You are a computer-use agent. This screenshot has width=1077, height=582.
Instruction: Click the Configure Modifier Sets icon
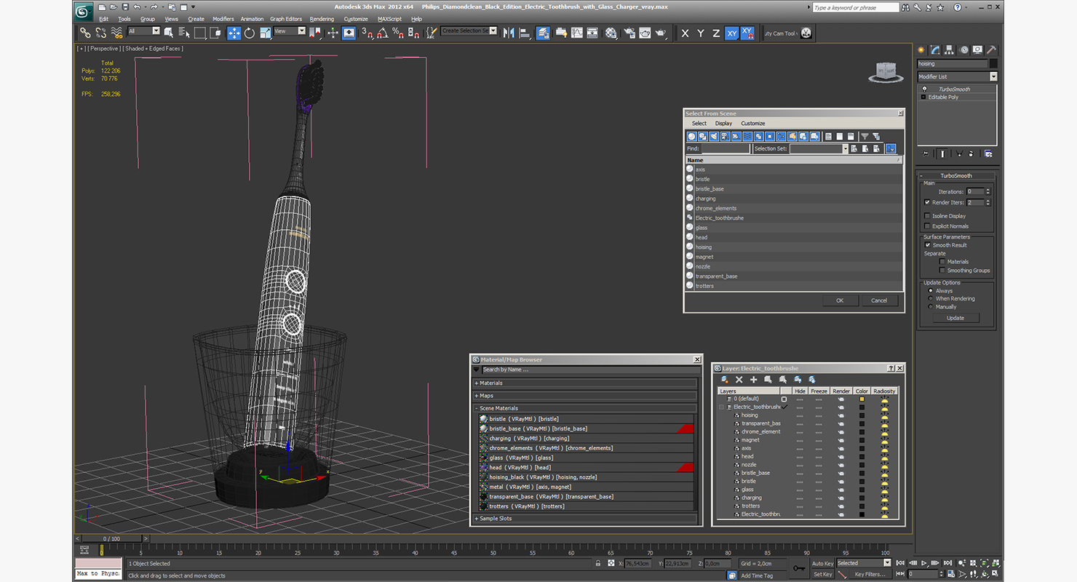(x=988, y=154)
